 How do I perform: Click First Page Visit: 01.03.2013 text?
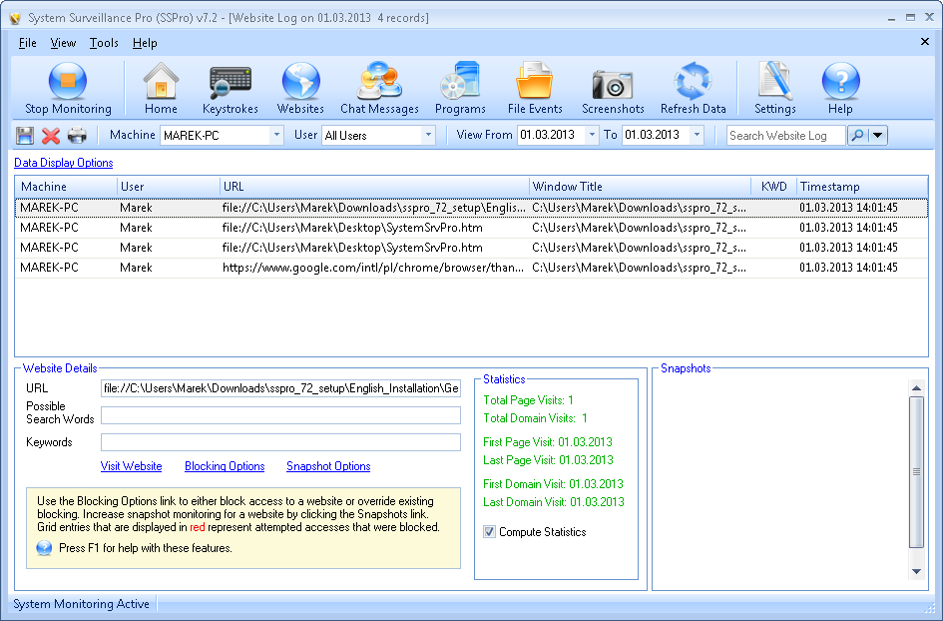(547, 442)
